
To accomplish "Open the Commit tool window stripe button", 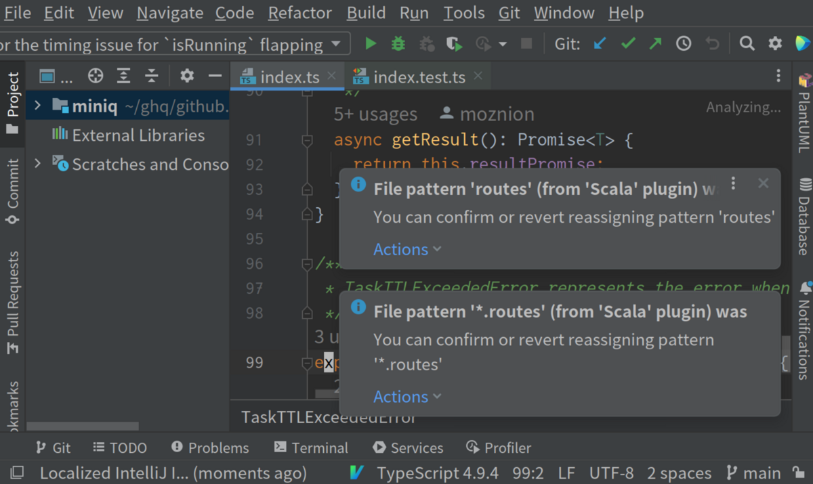I will (x=12, y=192).
